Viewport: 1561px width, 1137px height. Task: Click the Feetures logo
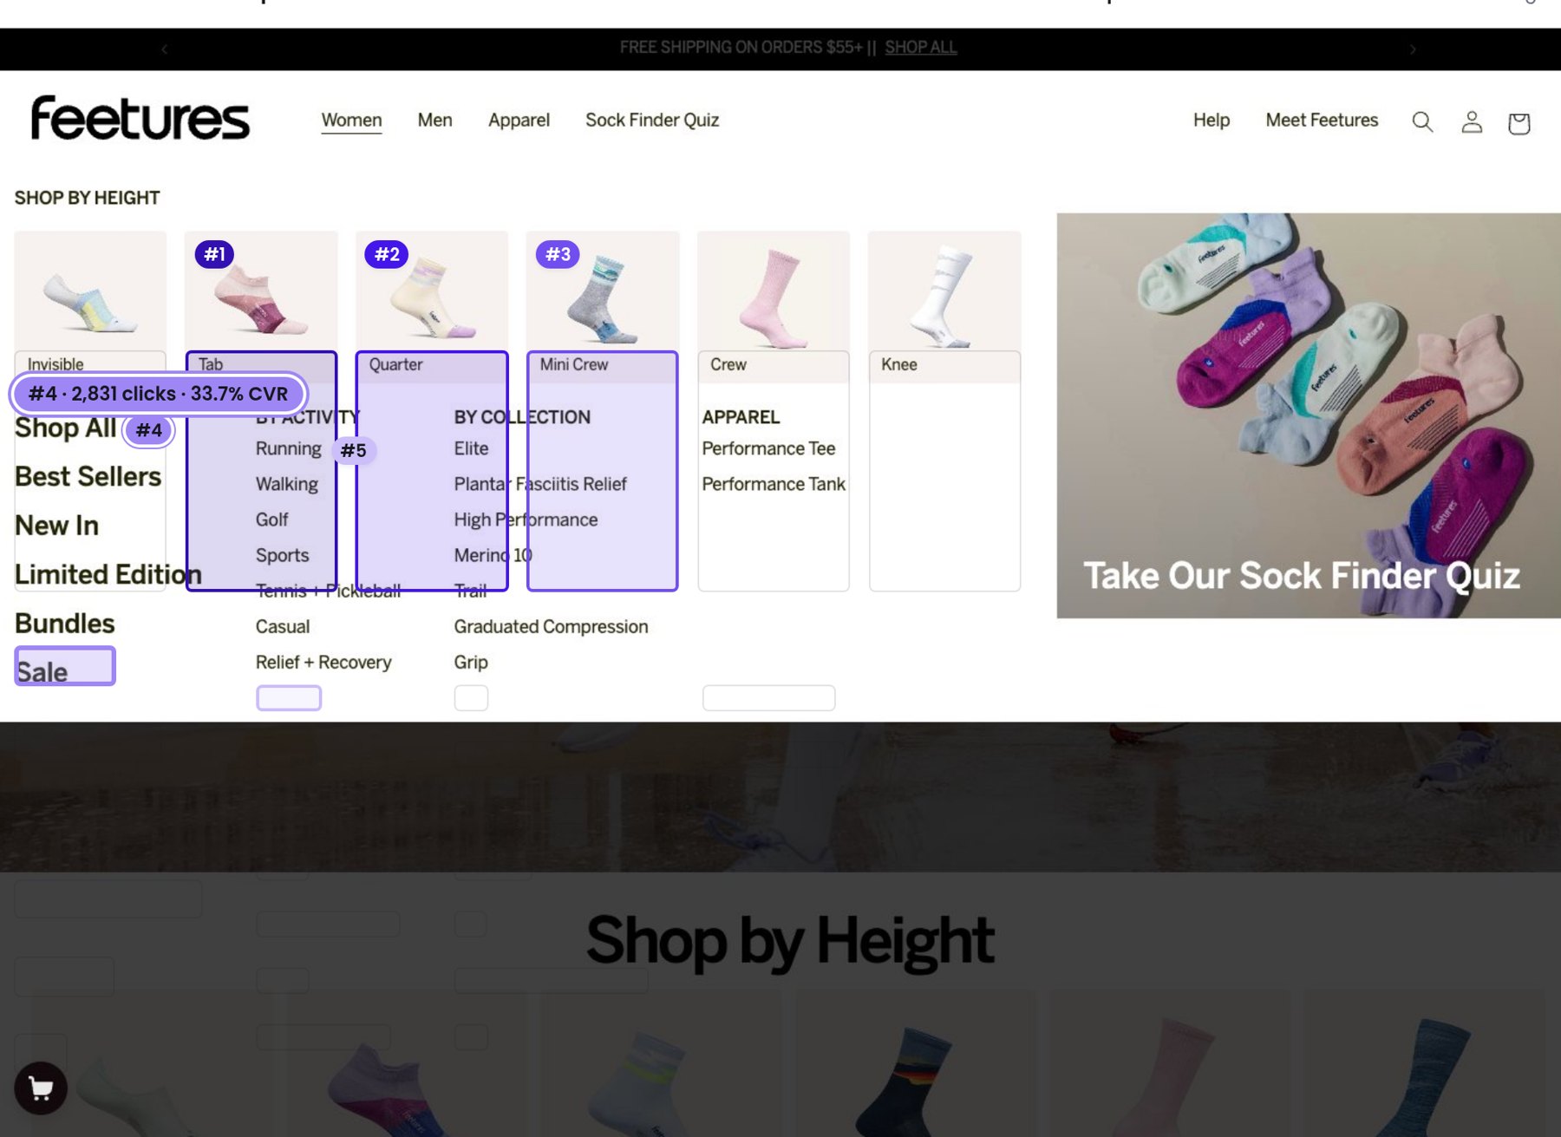click(140, 119)
